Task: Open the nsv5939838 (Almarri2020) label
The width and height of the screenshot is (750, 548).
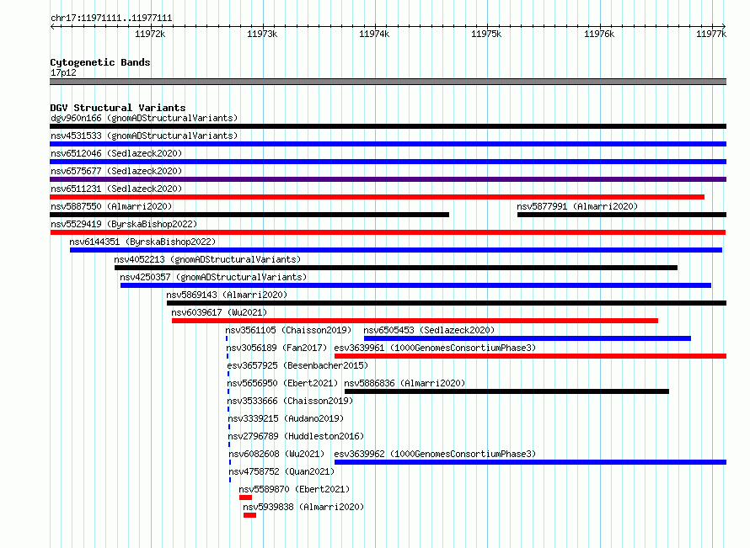Action: coord(303,507)
